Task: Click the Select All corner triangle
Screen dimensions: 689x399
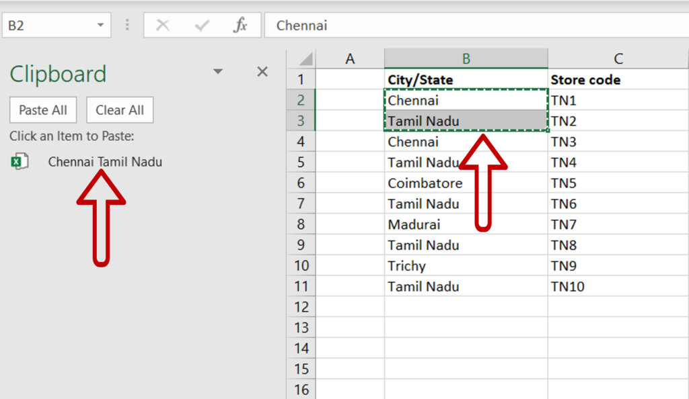Action: point(303,58)
